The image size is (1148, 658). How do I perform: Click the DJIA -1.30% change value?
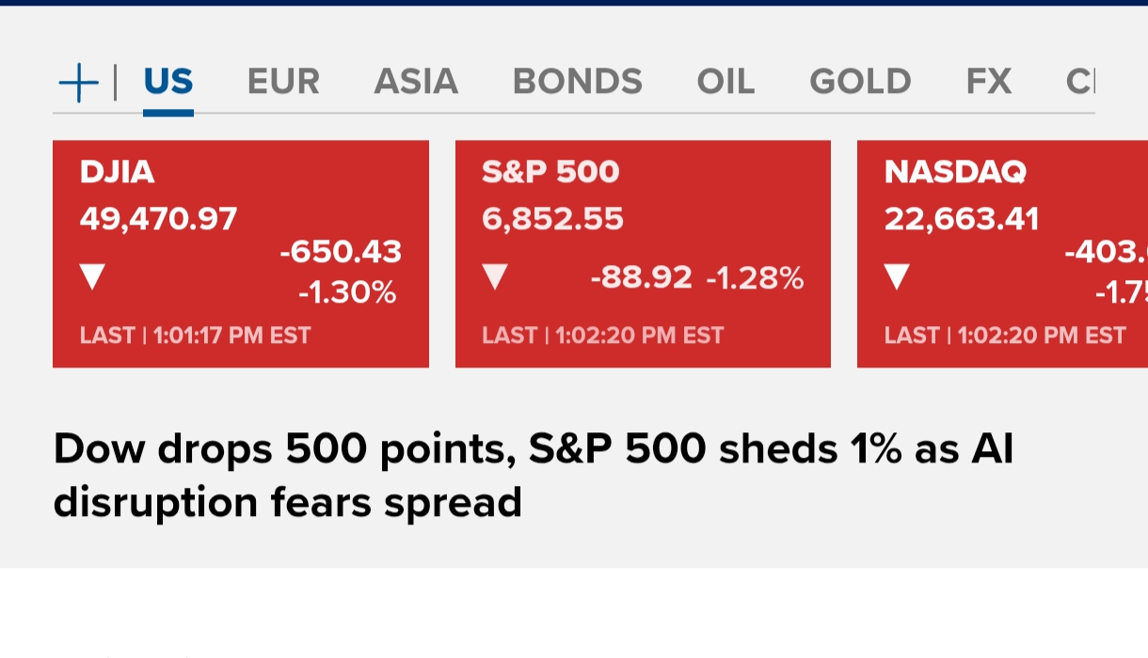[347, 293]
